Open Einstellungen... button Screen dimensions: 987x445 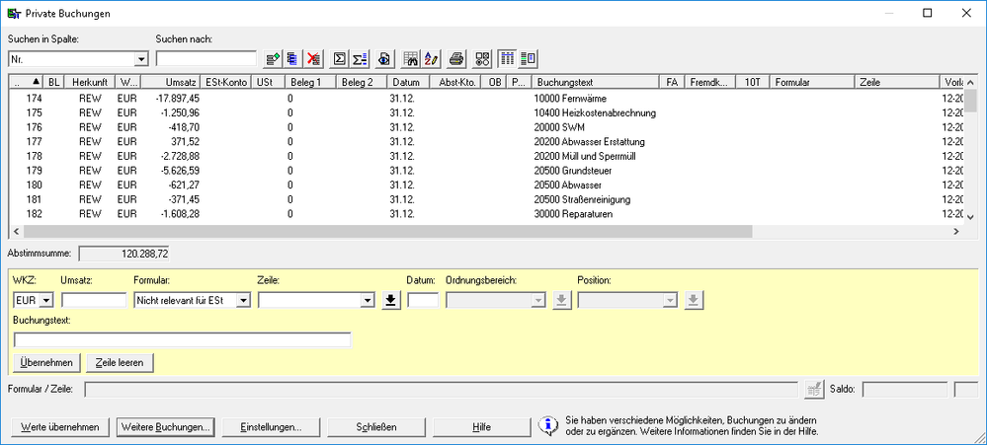(x=272, y=427)
